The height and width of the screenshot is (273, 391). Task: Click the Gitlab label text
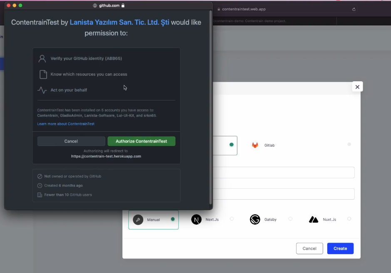point(269,145)
